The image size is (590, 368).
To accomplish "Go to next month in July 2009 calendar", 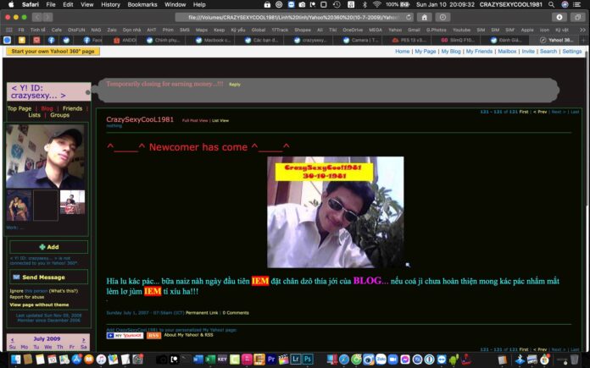I will click(x=82, y=338).
